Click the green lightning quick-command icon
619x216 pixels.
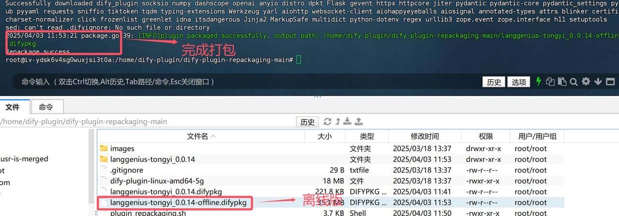[538, 82]
